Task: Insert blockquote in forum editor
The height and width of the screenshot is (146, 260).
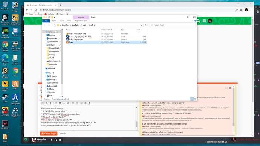Action: [60, 103]
